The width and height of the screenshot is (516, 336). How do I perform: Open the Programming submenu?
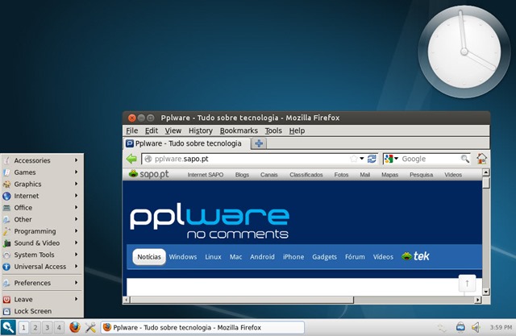(41, 231)
